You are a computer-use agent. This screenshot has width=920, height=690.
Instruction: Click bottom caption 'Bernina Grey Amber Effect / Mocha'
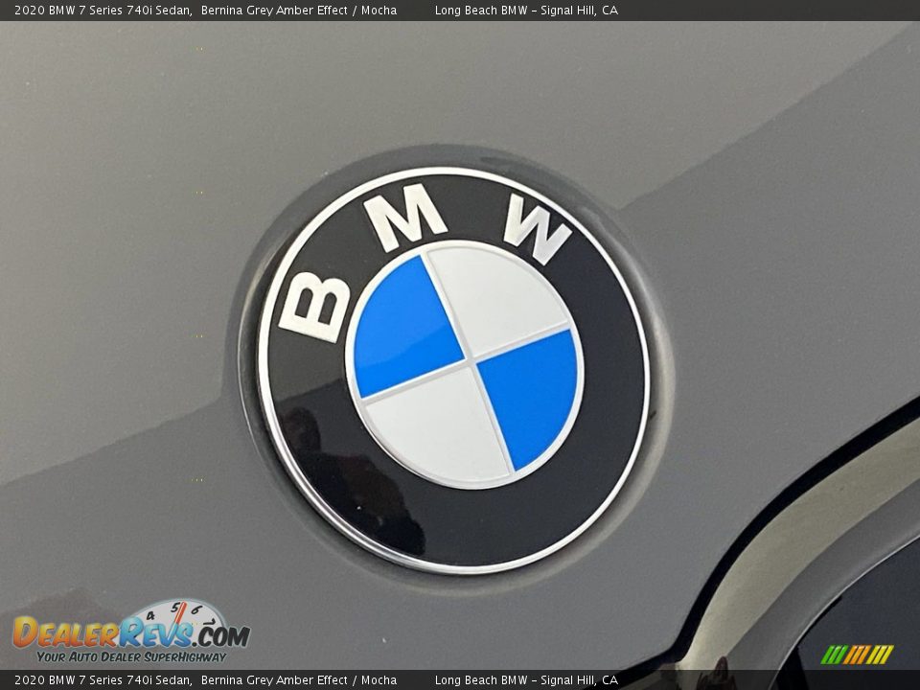[299, 680]
